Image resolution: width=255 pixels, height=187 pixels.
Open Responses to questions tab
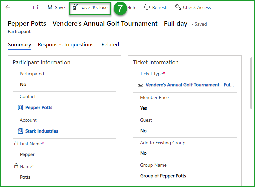(66, 45)
